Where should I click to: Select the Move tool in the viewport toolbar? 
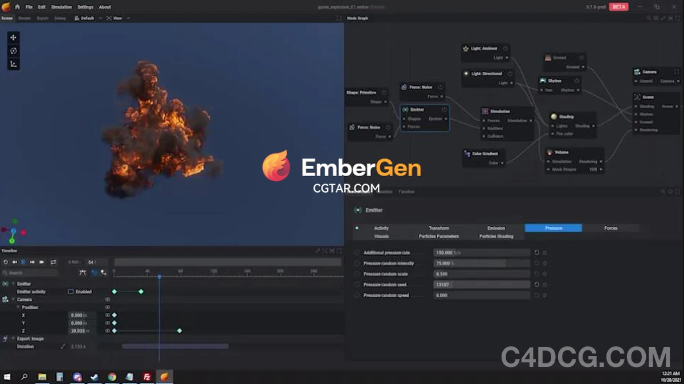coord(13,37)
